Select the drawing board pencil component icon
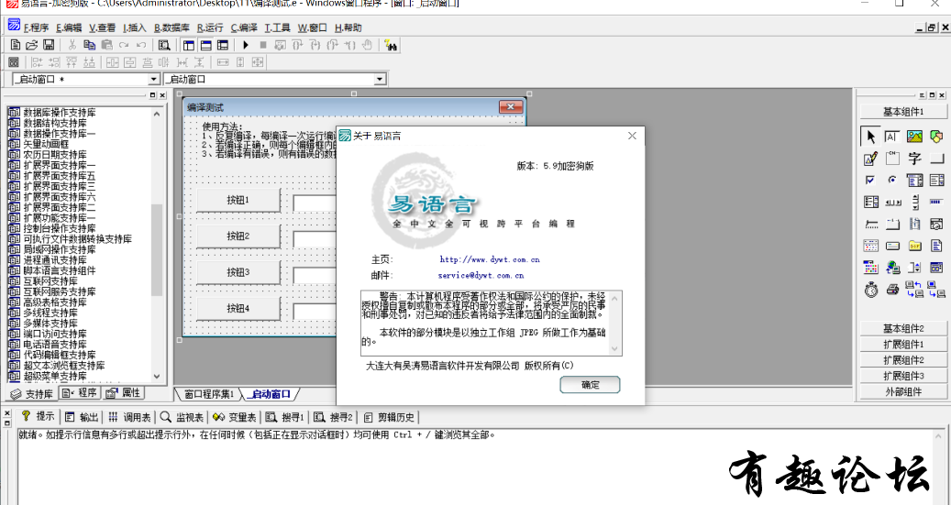Screen dimensions: 951x505 point(871,159)
